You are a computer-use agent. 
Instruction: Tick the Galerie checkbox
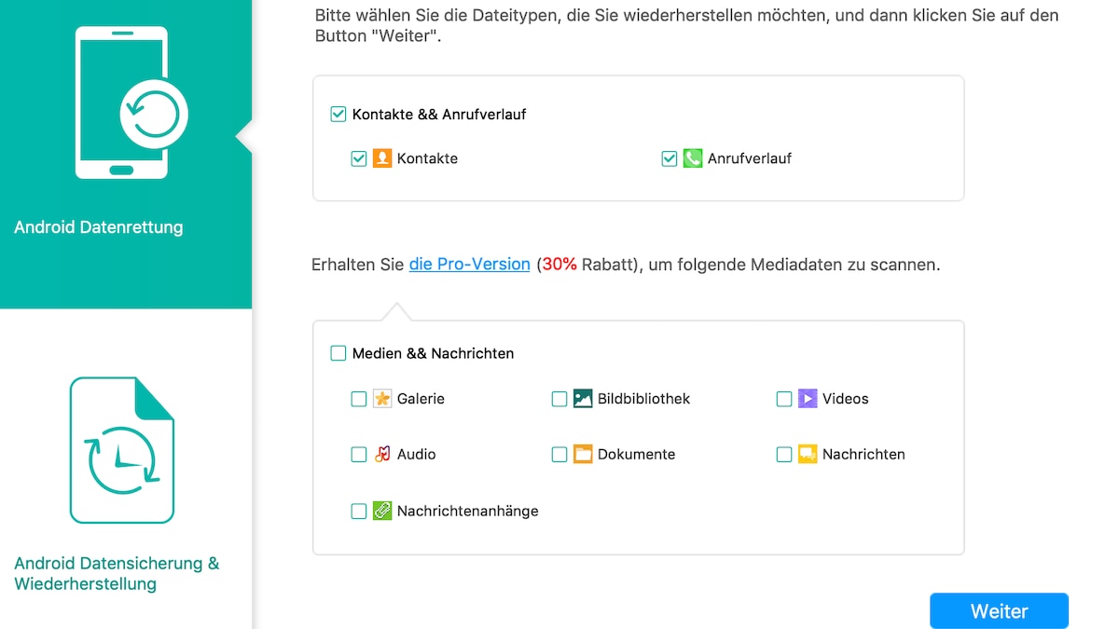(x=359, y=399)
